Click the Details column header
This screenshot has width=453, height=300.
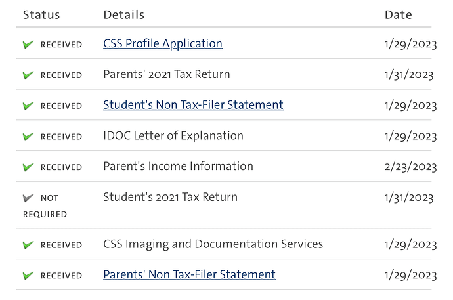[x=123, y=14]
